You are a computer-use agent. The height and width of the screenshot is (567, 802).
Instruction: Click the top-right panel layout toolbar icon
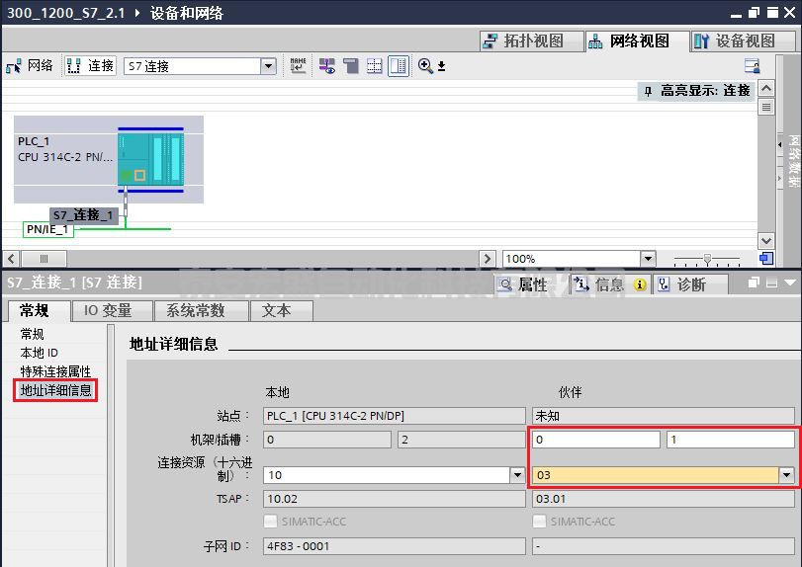click(x=753, y=66)
